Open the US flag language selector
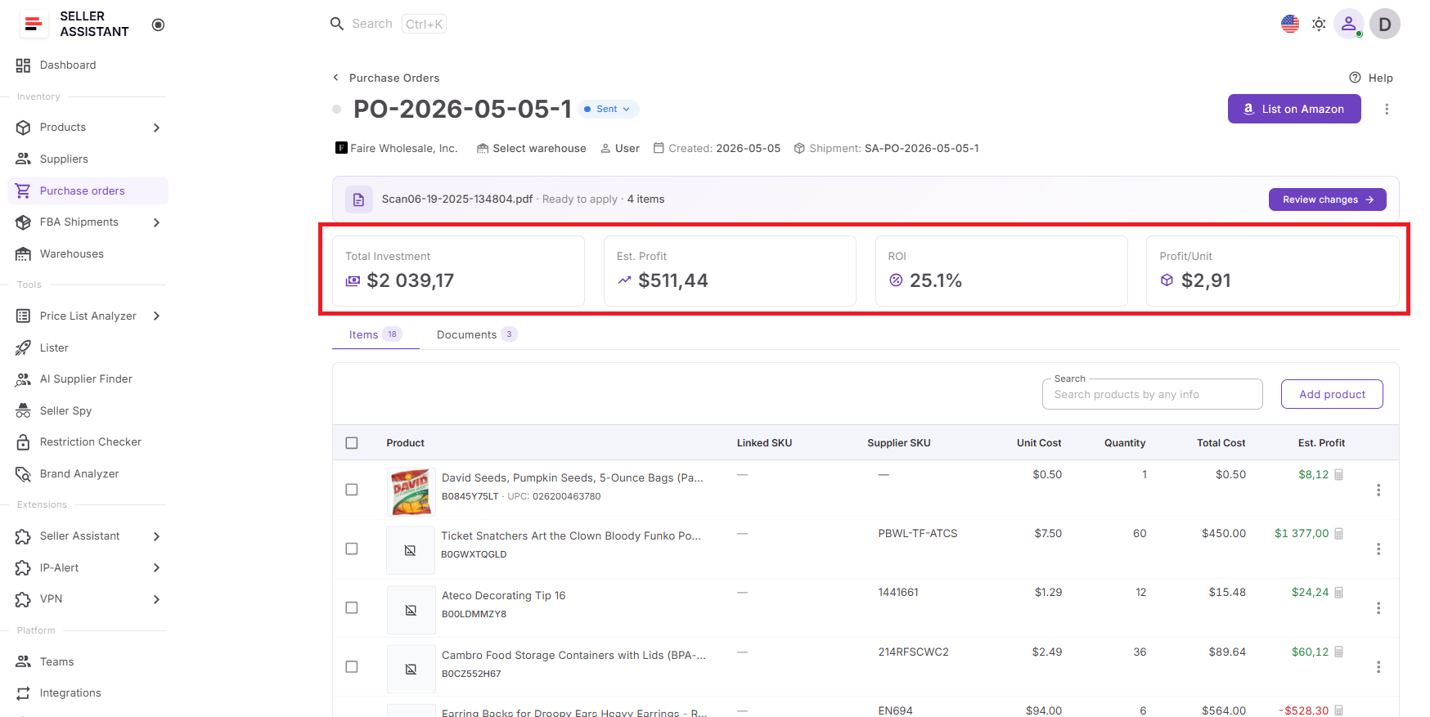 [1290, 24]
